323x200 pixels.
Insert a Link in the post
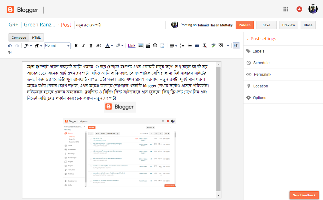(132, 46)
